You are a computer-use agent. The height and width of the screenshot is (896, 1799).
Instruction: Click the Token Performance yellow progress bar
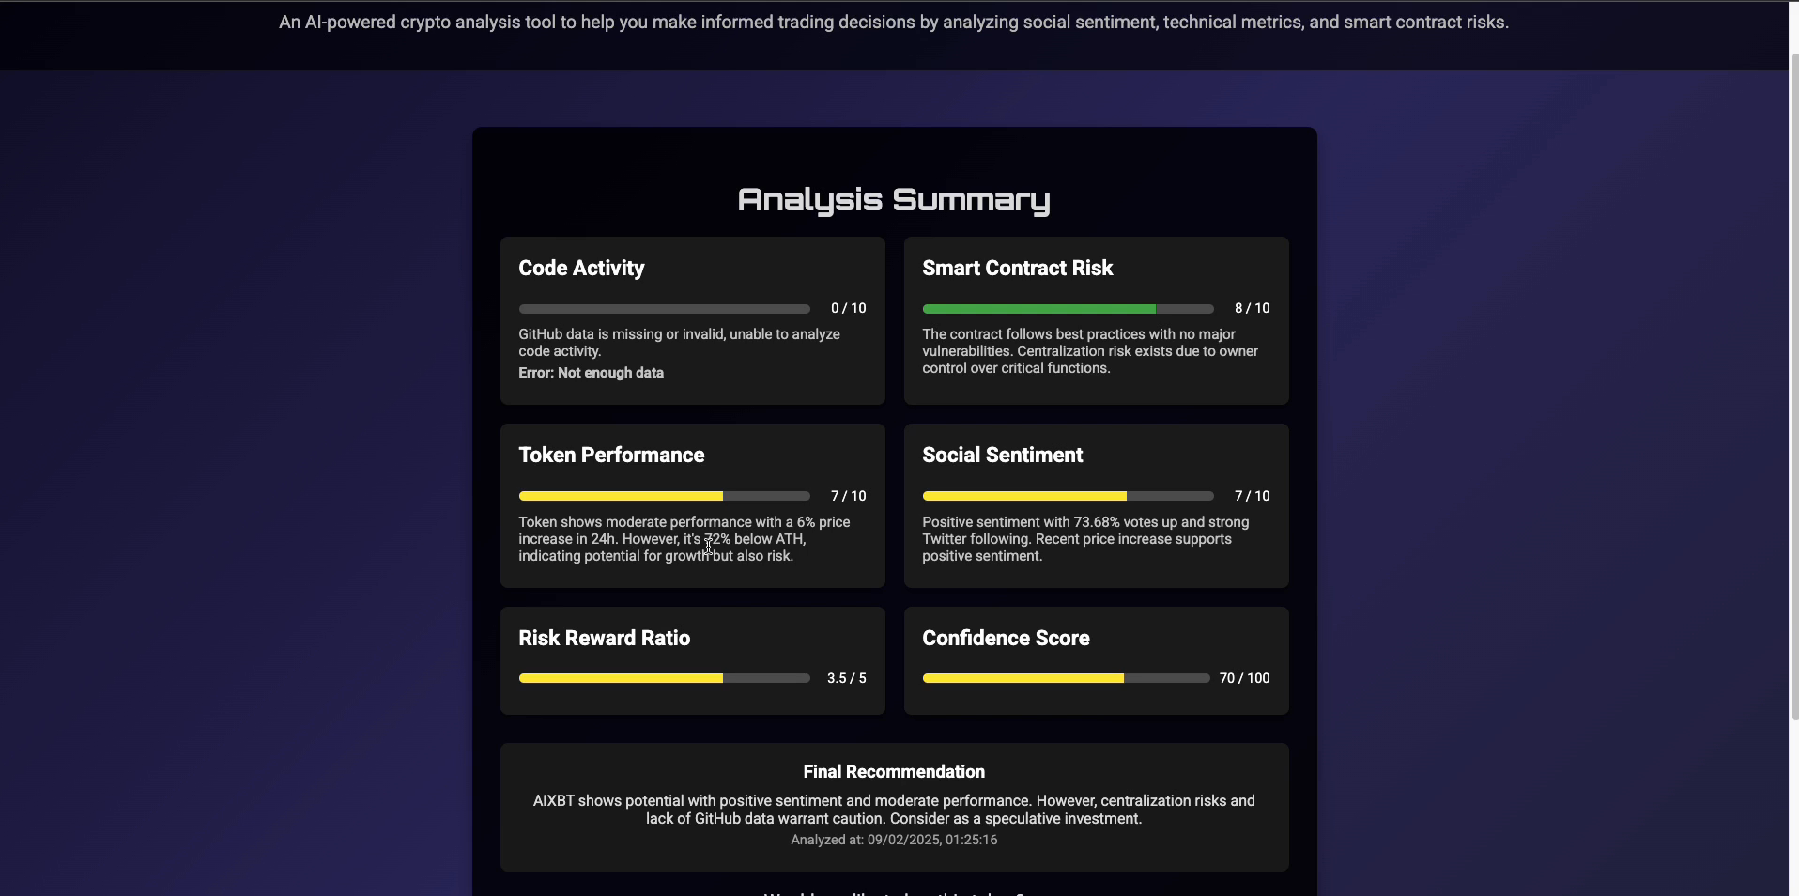pyautogui.click(x=664, y=496)
